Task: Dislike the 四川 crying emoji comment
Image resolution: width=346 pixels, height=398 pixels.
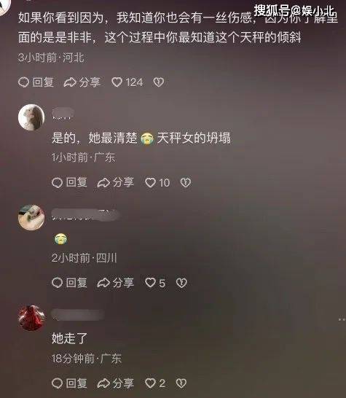Action: click(181, 283)
